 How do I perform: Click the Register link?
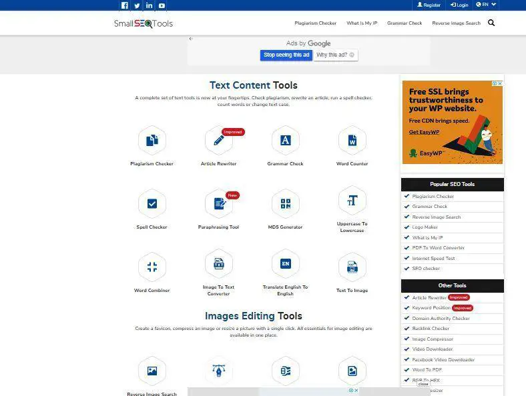pos(429,5)
